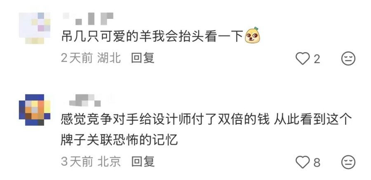Click the like count 2
This screenshot has width=371, height=180.
[x=317, y=59]
